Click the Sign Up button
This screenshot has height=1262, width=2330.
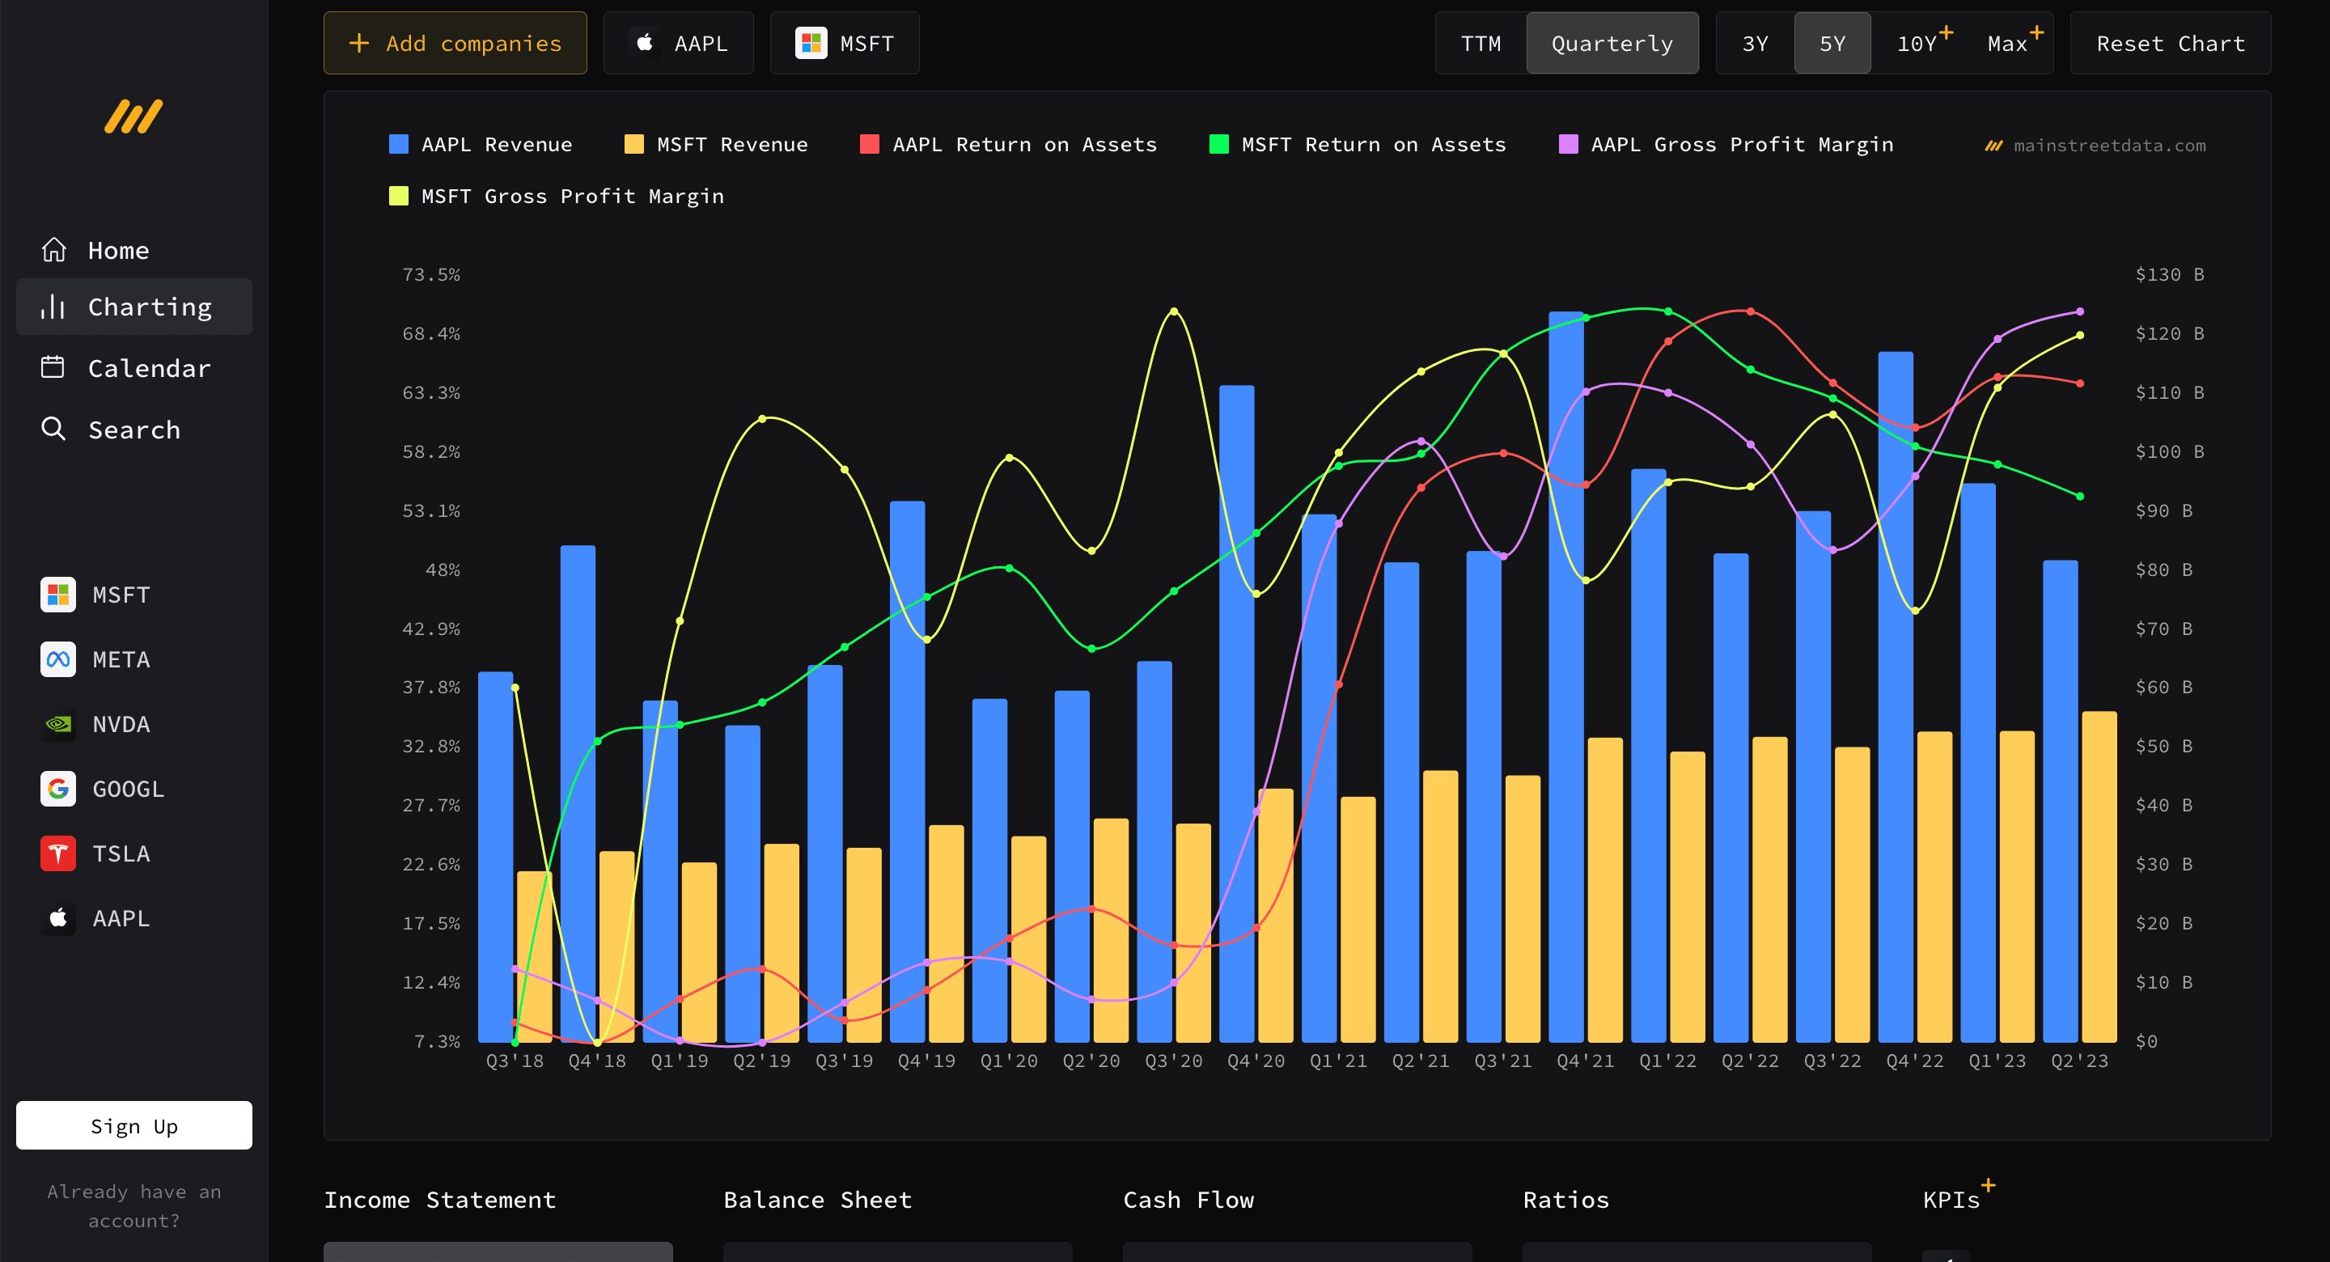tap(133, 1125)
